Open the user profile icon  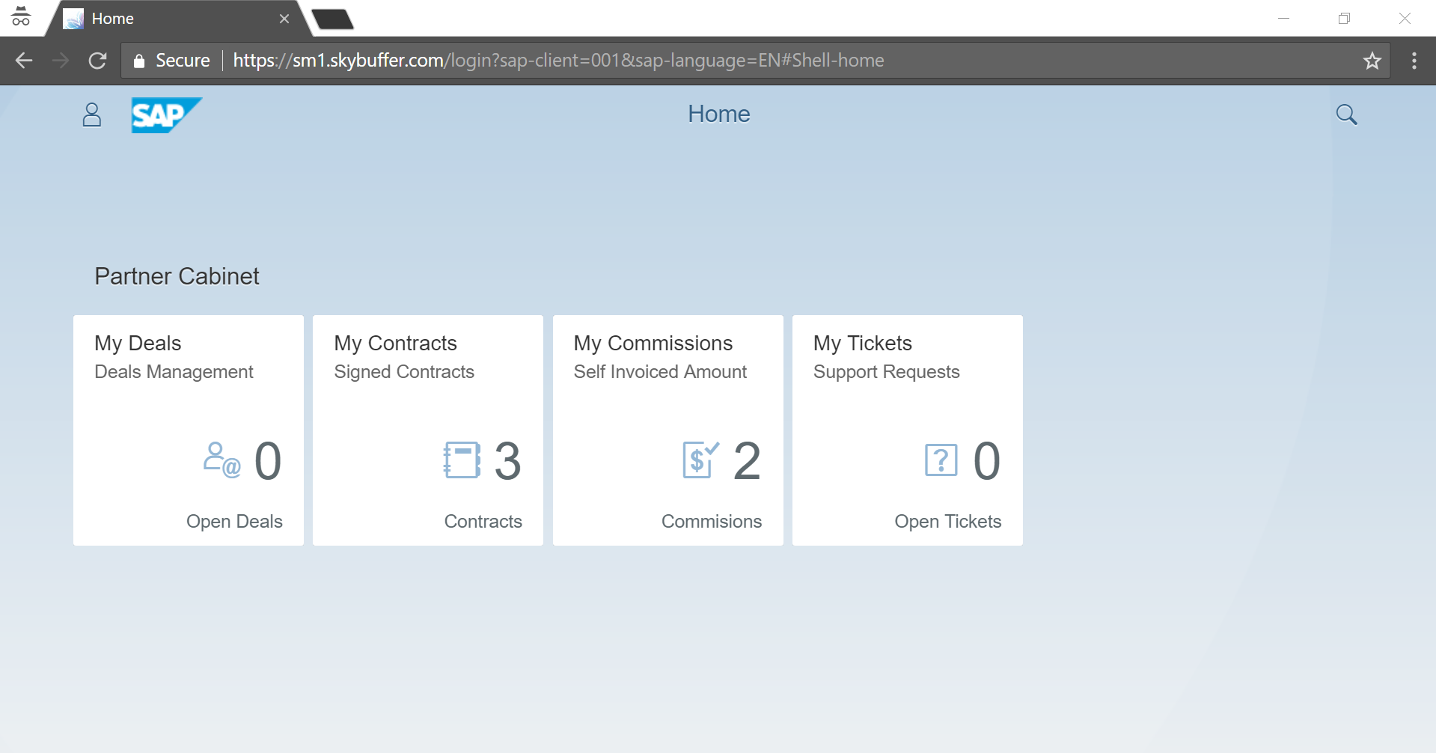click(x=92, y=115)
